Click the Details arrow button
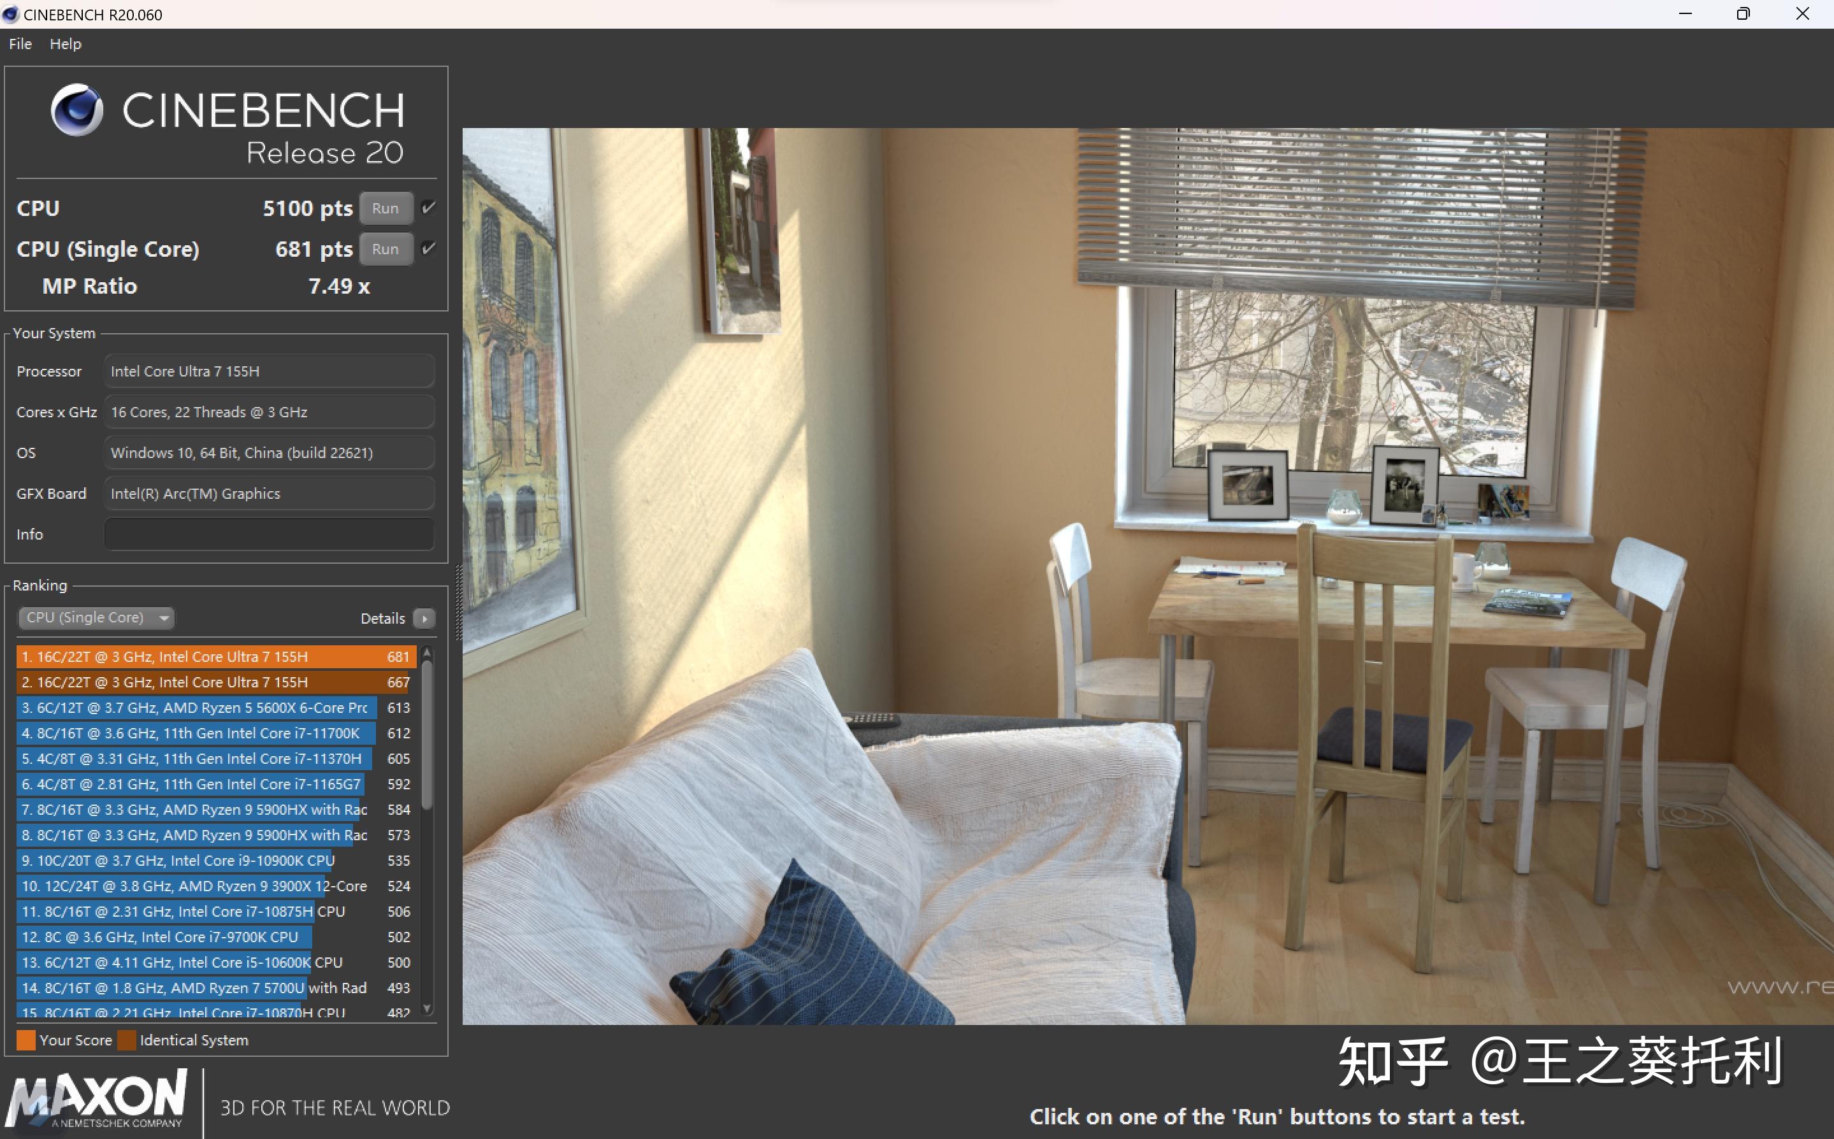The height and width of the screenshot is (1139, 1834). [425, 619]
